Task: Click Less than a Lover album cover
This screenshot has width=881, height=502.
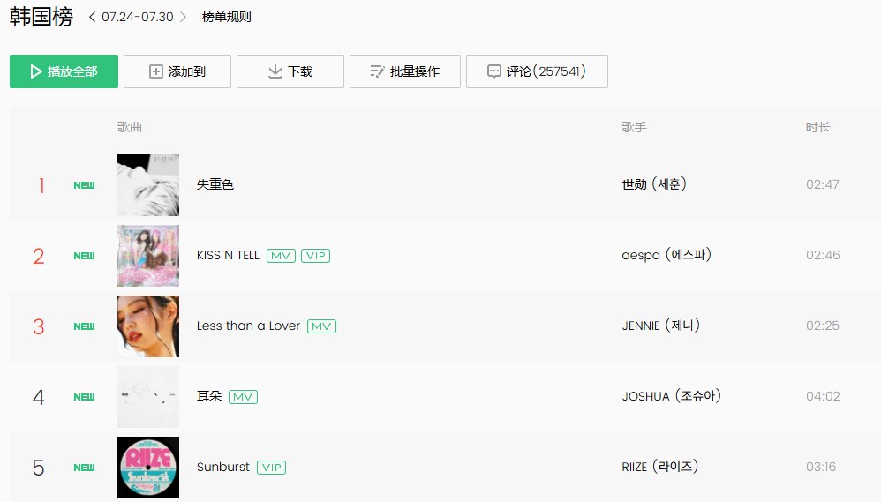Action: (x=148, y=326)
